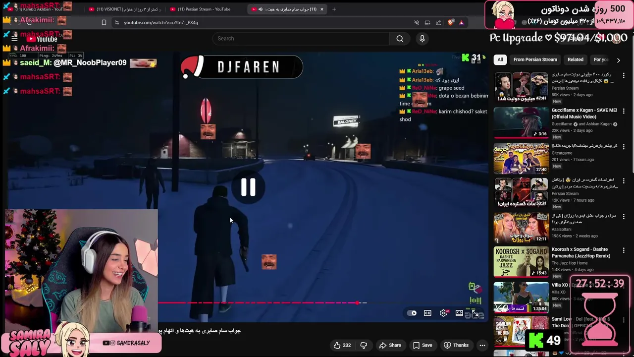Select the Related filter chip
Screen dimensions: 634x357
[x=575, y=59]
